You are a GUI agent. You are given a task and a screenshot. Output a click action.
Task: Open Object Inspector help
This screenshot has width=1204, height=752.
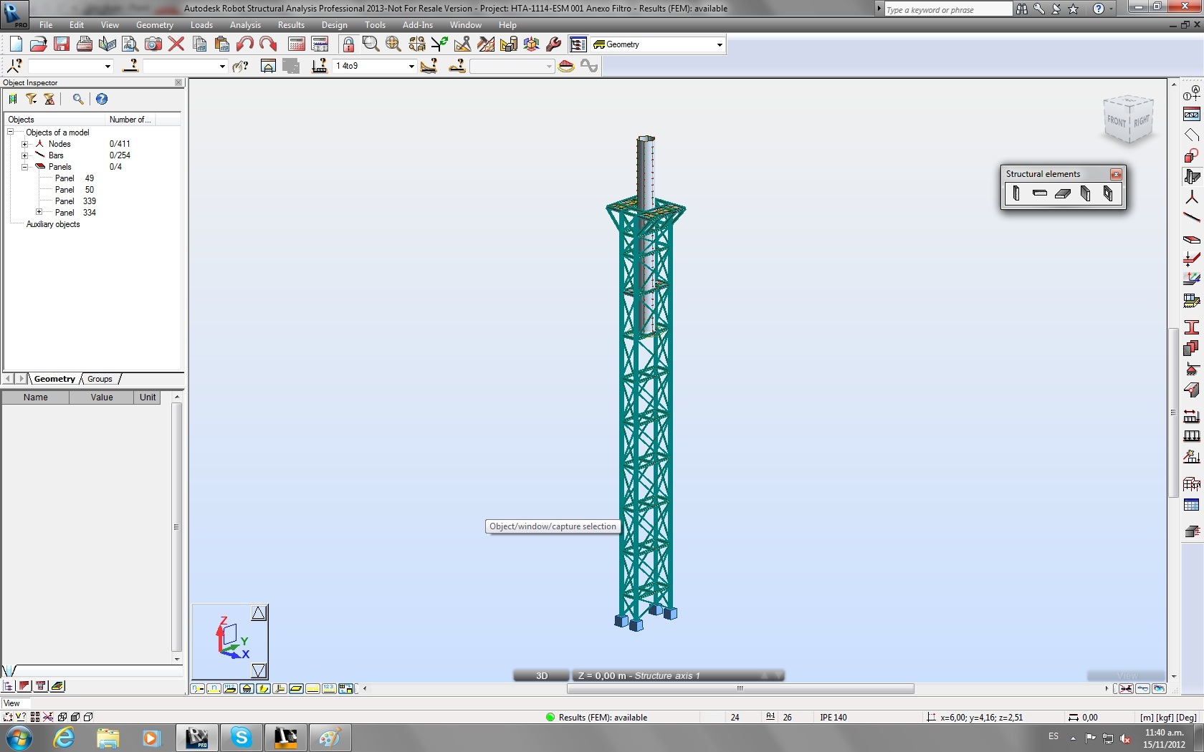coord(101,100)
